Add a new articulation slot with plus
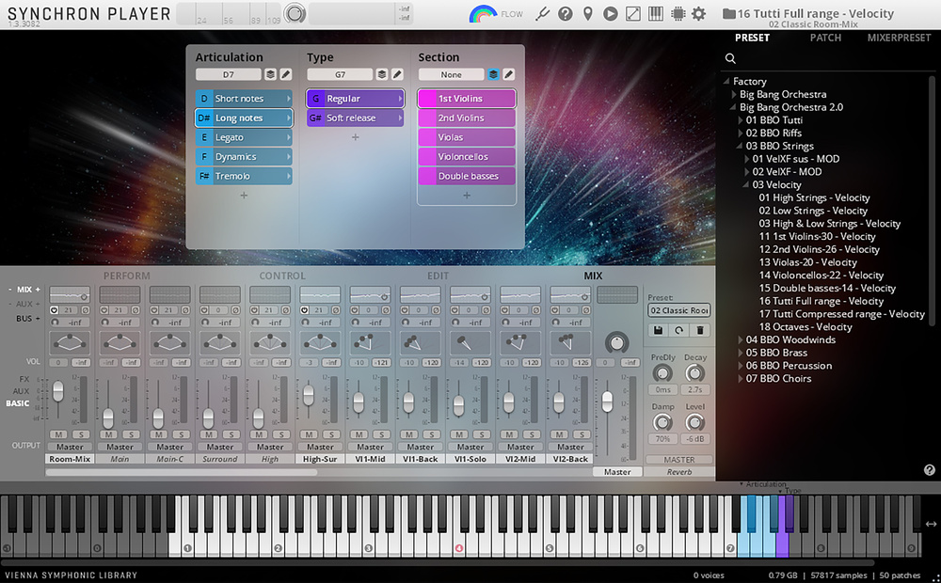 (244, 196)
